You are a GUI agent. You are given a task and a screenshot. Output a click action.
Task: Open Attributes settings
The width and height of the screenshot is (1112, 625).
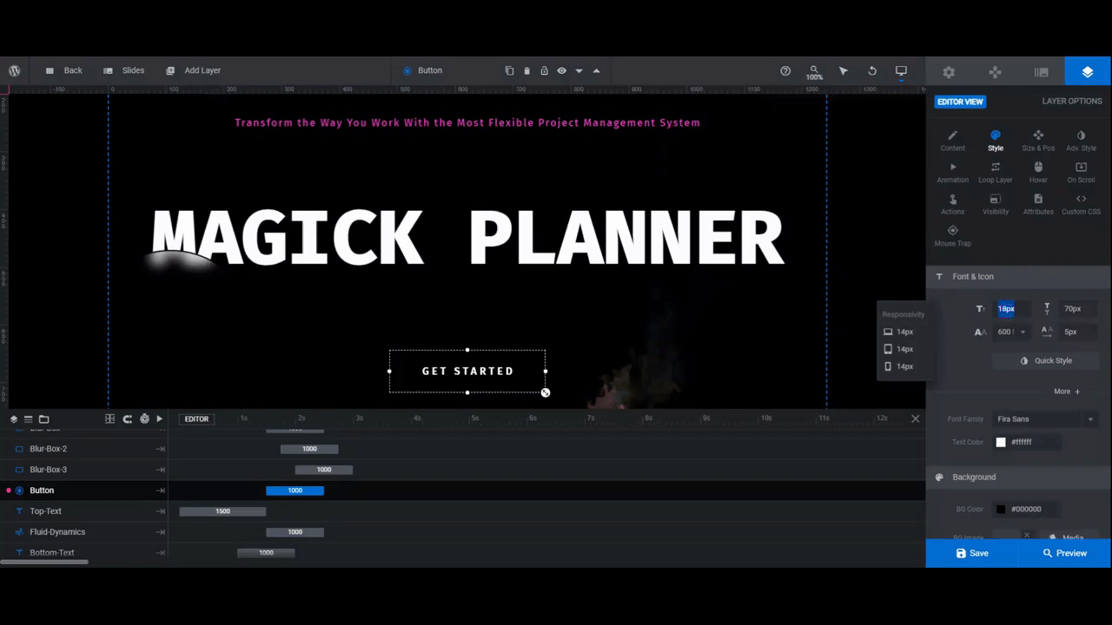1038,205
